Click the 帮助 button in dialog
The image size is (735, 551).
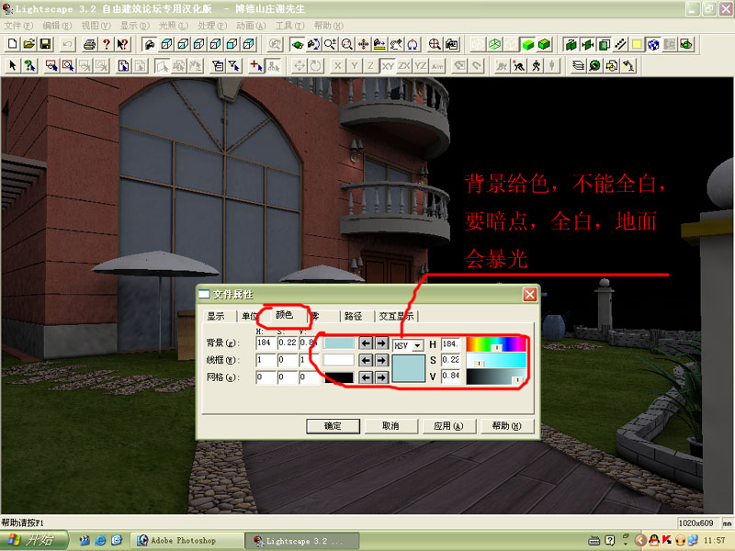click(x=507, y=426)
